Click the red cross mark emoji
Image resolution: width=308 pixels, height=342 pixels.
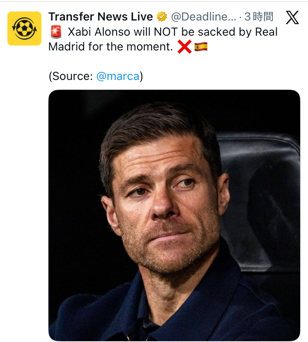pyautogui.click(x=185, y=47)
